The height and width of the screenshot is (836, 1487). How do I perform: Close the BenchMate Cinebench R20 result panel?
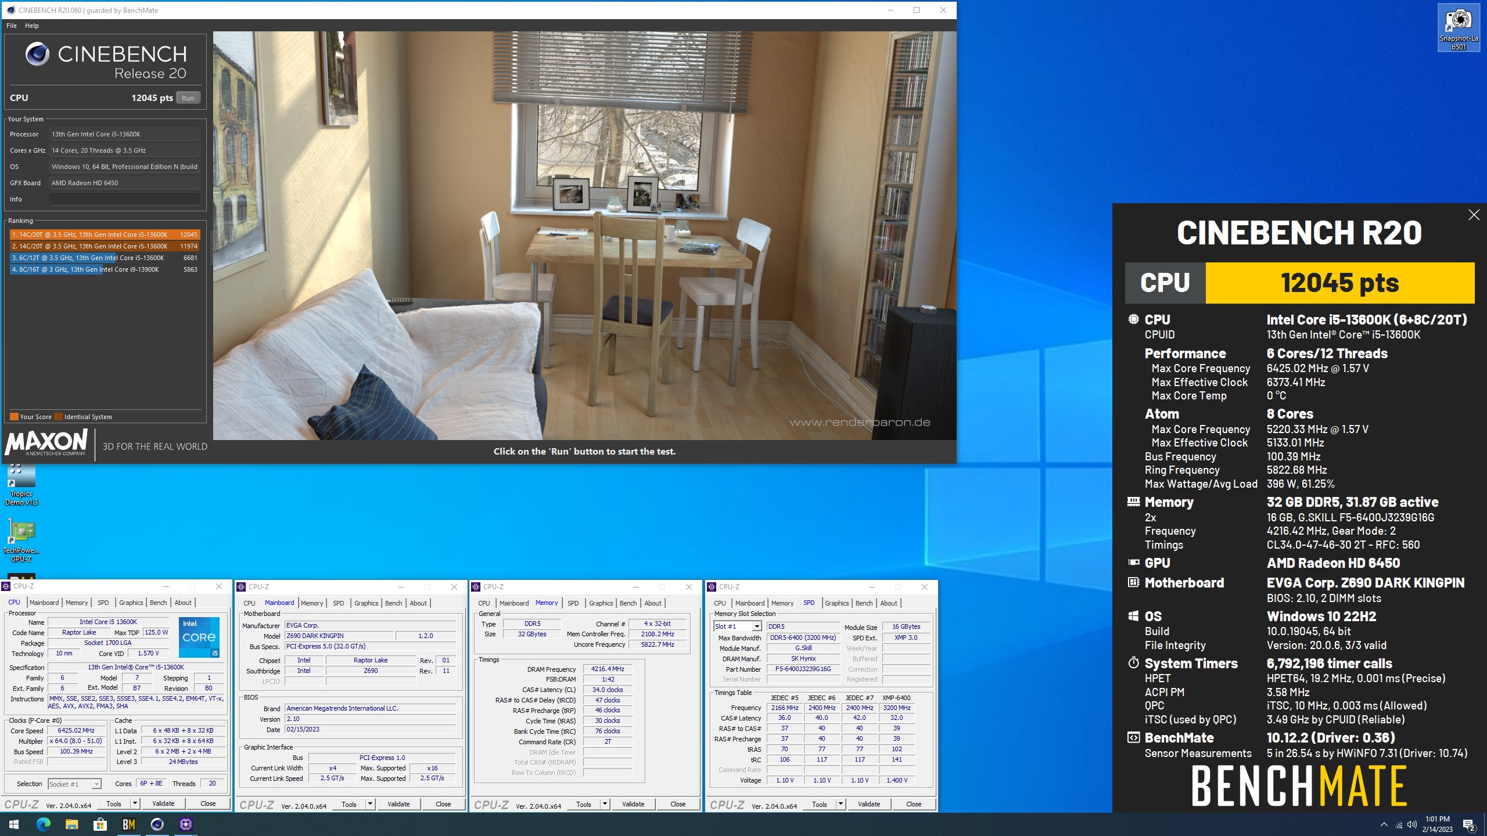[1474, 215]
